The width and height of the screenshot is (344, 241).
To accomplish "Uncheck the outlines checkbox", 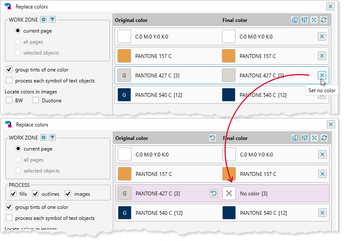I will coord(35,194).
